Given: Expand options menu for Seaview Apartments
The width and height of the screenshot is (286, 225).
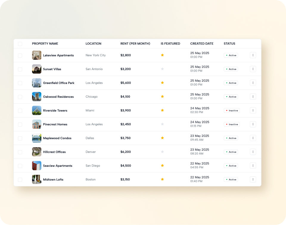Looking at the screenshot, I should tap(253, 166).
